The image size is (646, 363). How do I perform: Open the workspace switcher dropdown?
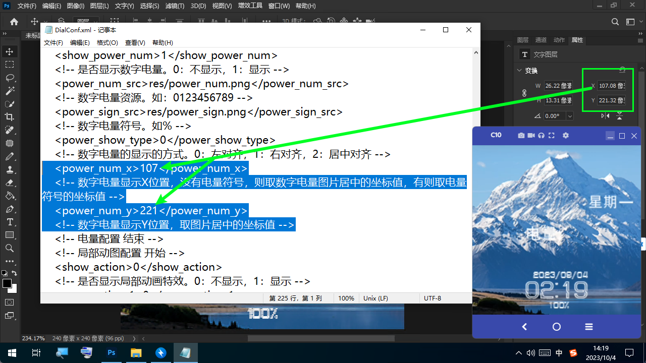tap(630, 22)
